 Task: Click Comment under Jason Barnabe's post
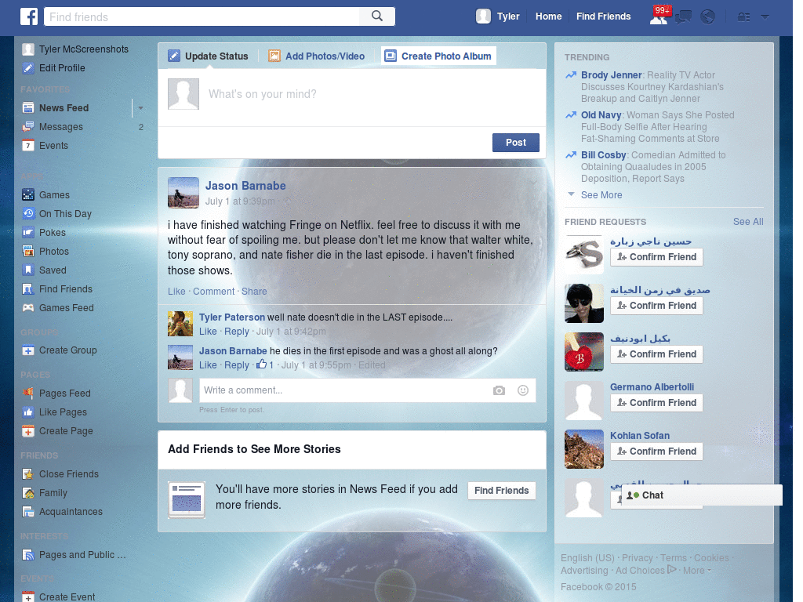tap(213, 292)
